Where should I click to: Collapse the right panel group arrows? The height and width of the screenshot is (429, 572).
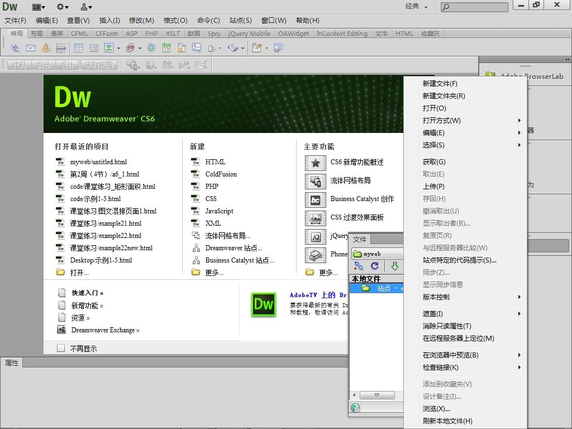[567, 59]
